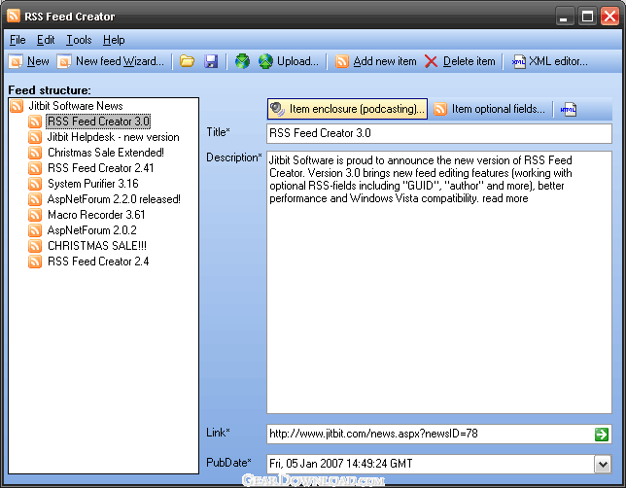Image resolution: width=626 pixels, height=488 pixels.
Task: Click RSS icon beside Jitbit Helpdesk item
Action: pyautogui.click(x=35, y=137)
